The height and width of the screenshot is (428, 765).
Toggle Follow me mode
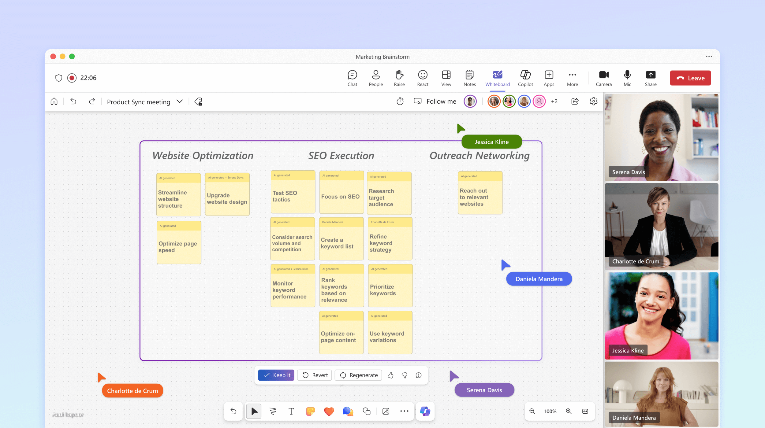[434, 101]
